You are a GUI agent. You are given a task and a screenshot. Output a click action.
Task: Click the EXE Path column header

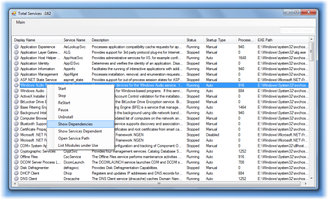(x=265, y=40)
